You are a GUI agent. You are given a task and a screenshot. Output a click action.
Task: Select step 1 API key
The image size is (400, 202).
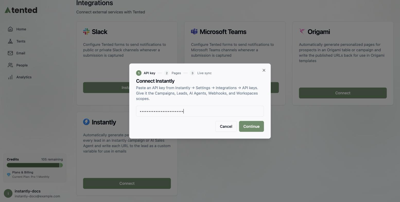point(146,73)
